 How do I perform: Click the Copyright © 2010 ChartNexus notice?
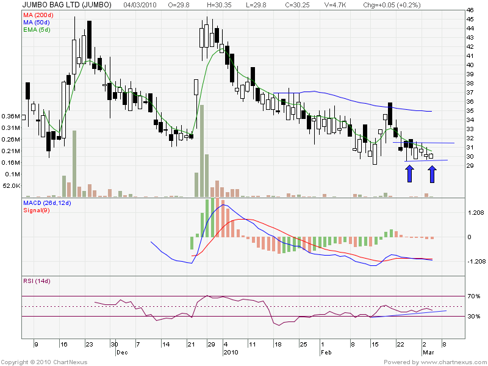(44, 362)
